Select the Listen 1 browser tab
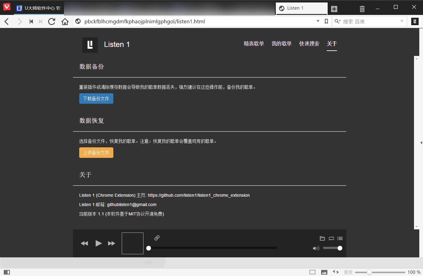 pyautogui.click(x=302, y=8)
